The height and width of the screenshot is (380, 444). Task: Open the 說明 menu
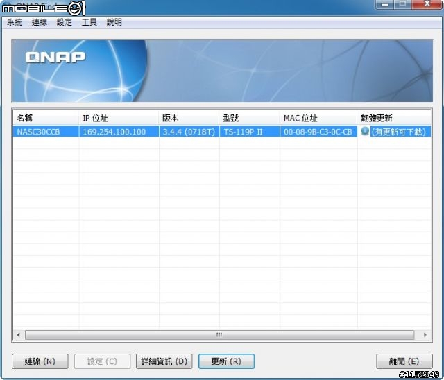click(x=114, y=22)
